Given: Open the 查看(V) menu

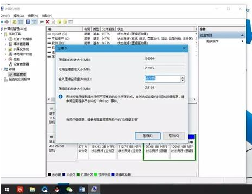Looking at the screenshot, I should (x=33, y=16).
